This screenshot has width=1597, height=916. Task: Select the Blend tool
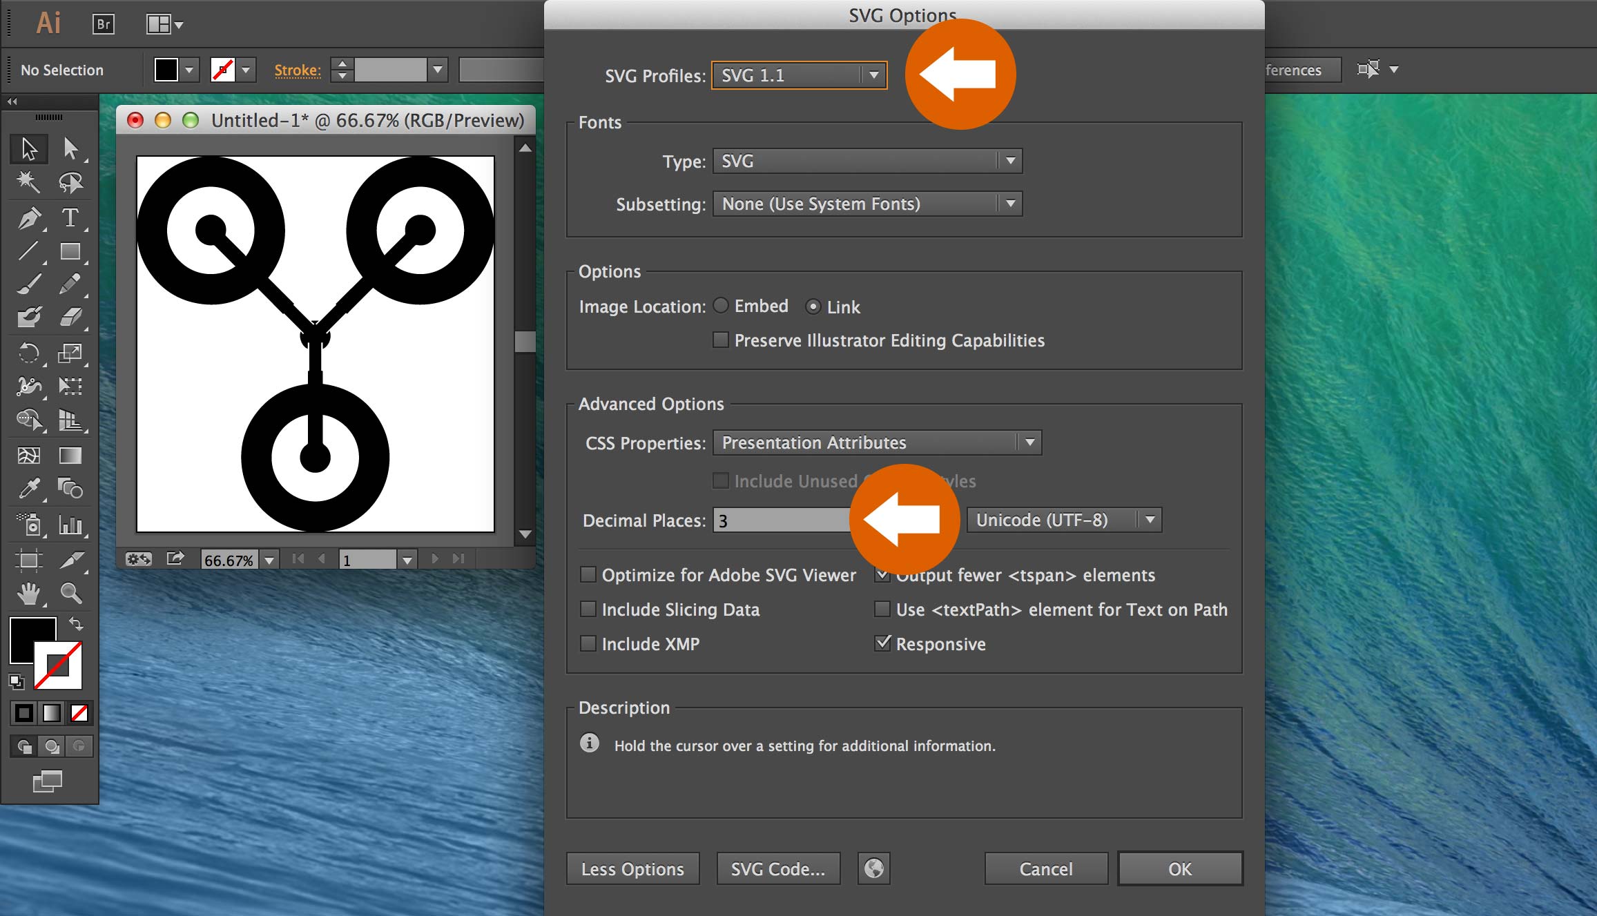(x=70, y=489)
